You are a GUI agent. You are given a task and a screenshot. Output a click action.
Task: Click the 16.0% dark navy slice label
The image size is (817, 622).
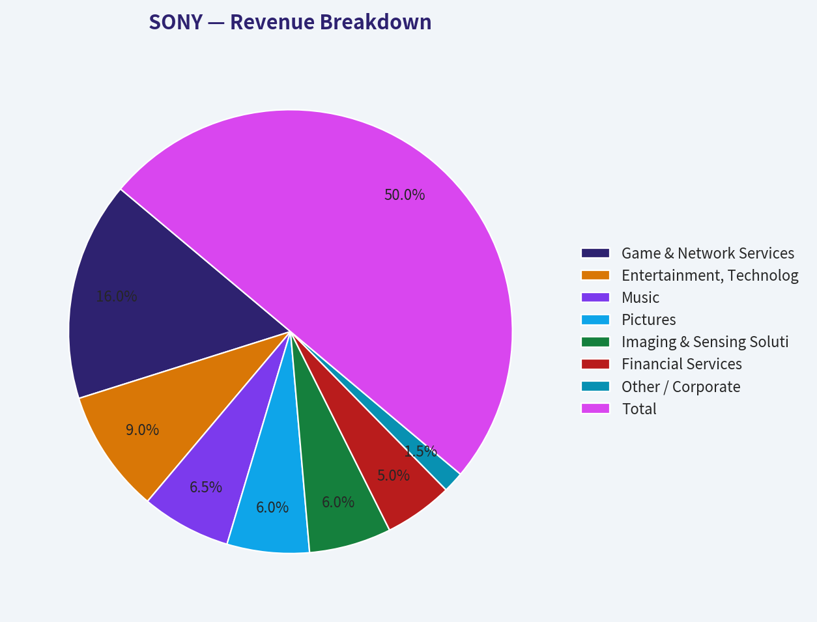(117, 296)
